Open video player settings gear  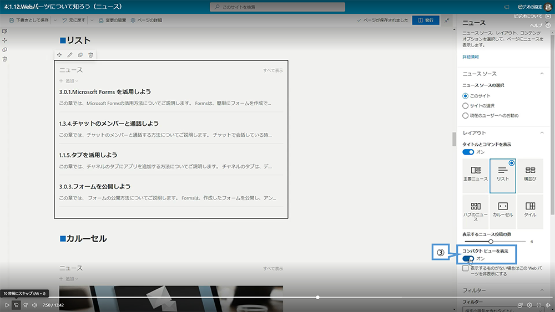pos(529,305)
